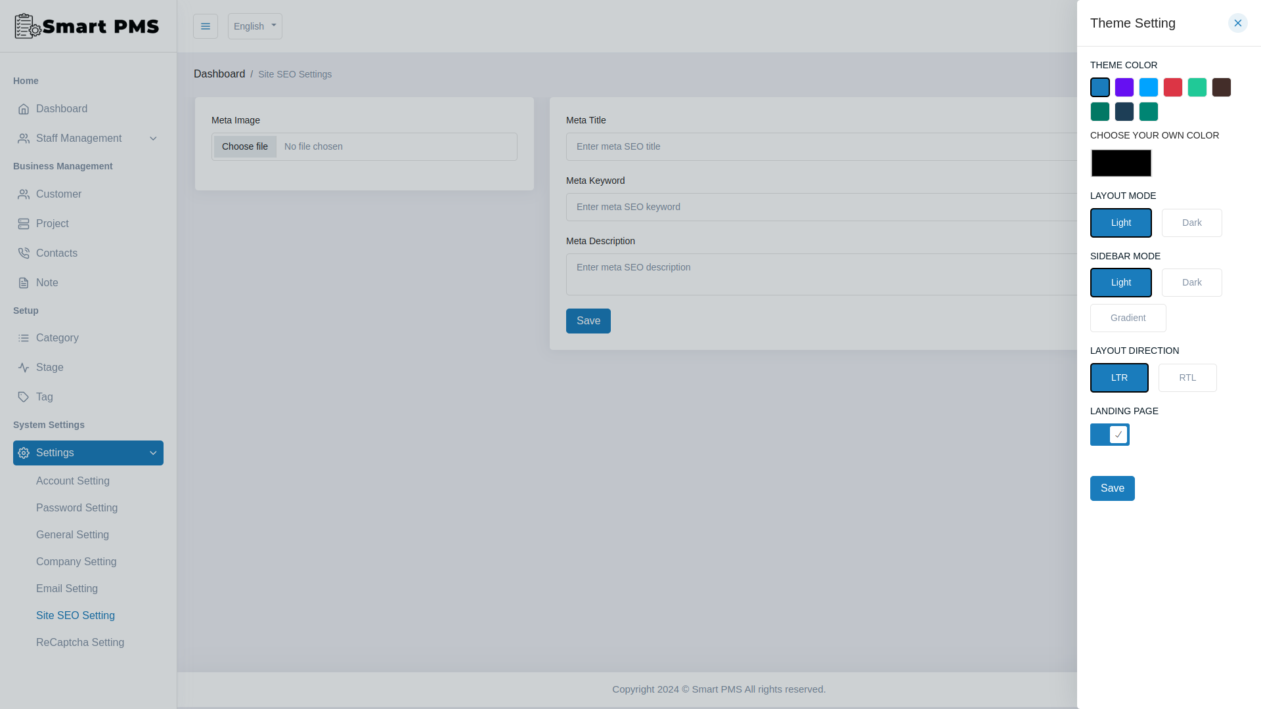Select the purple theme color swatch

pos(1124,87)
